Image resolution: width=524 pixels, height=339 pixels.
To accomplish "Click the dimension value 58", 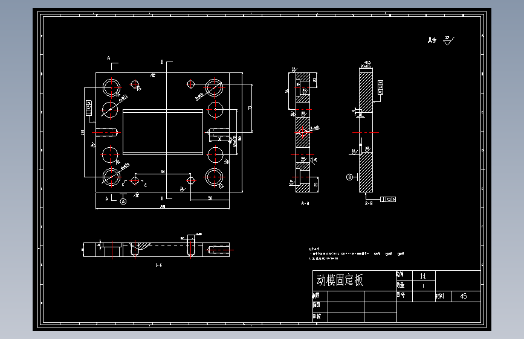I will pos(210,198).
